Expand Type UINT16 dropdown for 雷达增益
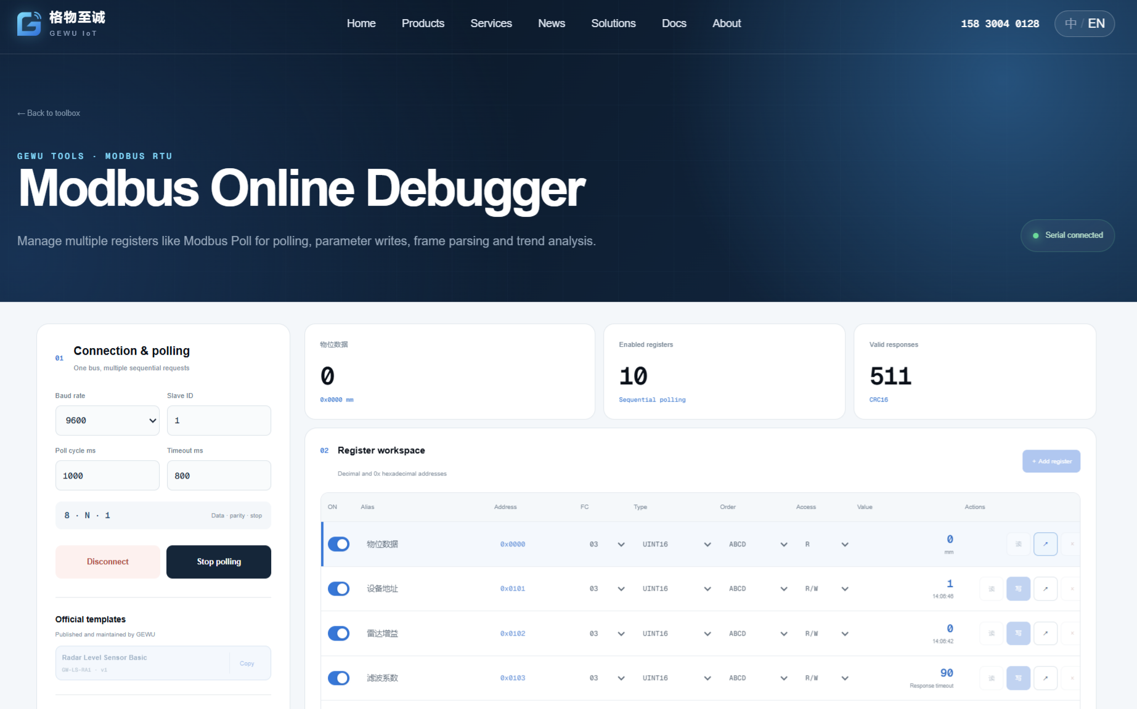 coord(677,634)
